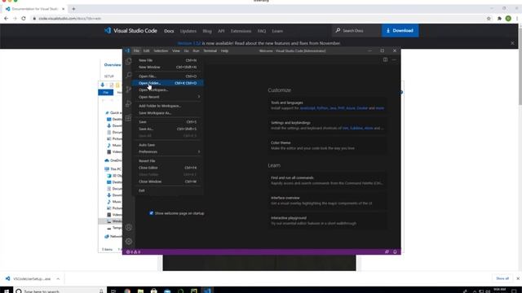This screenshot has width=522, height=293.
Task: Open the editor More Actions ellipsis
Action: click(x=394, y=59)
